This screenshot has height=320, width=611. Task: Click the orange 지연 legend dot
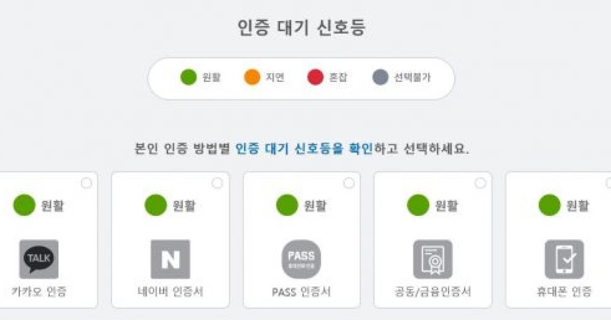[x=252, y=78]
